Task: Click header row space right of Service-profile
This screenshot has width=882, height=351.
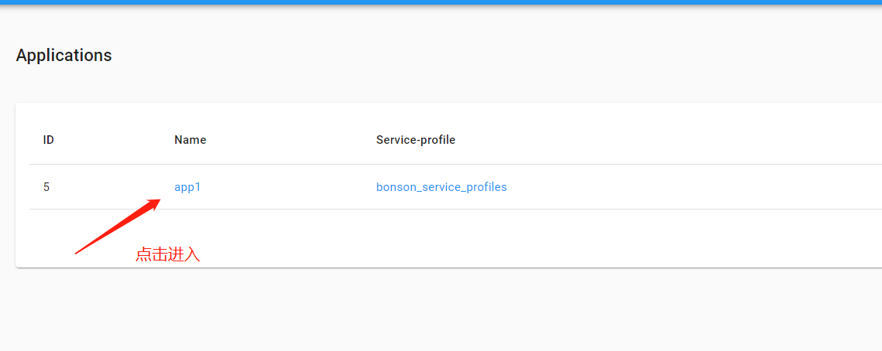Action: coord(658,140)
